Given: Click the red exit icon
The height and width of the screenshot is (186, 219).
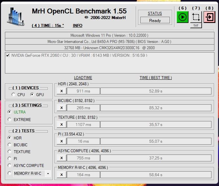Looking at the screenshot, I should click(209, 17).
